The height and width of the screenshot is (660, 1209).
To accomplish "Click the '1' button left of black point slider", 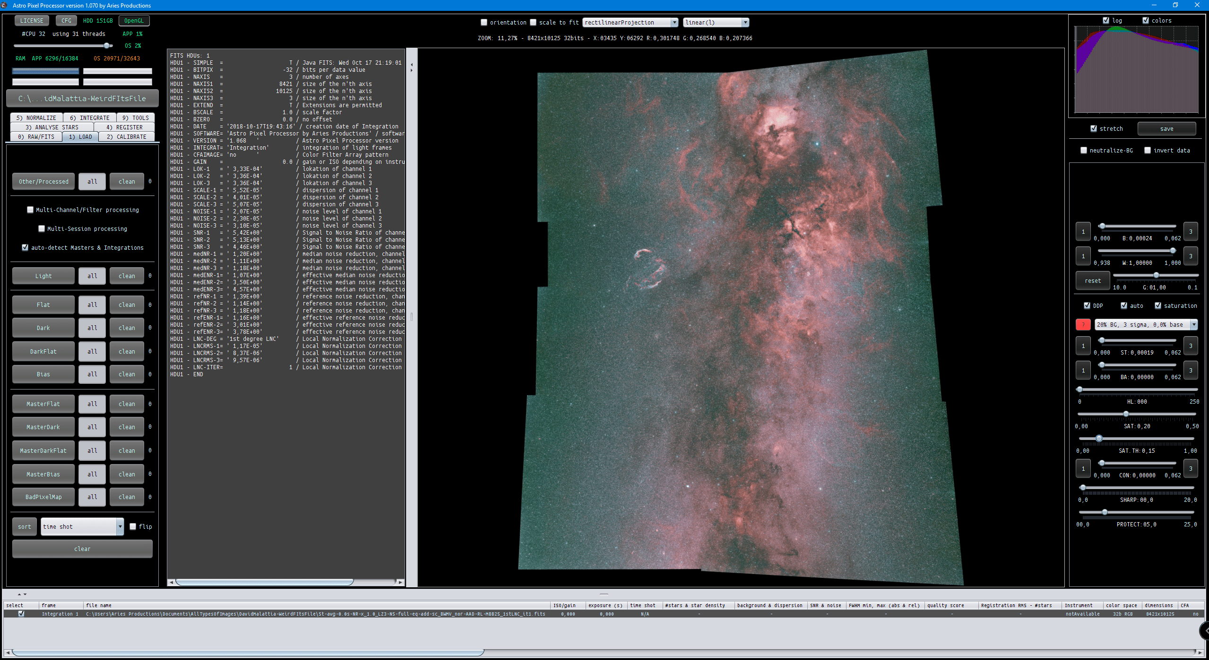I will pyautogui.click(x=1083, y=231).
